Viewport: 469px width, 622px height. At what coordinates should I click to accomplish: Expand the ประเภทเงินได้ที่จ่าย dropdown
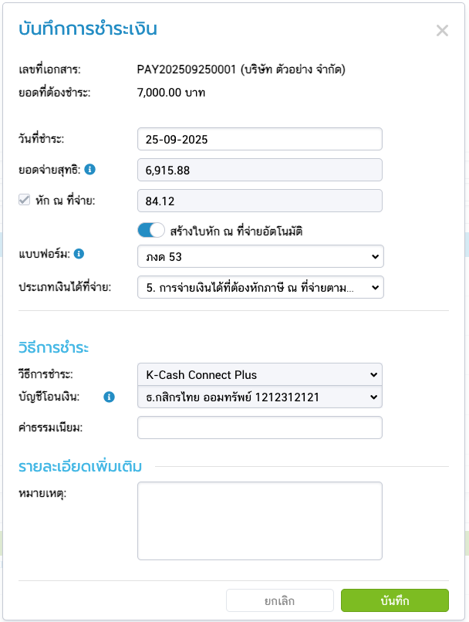[259, 287]
